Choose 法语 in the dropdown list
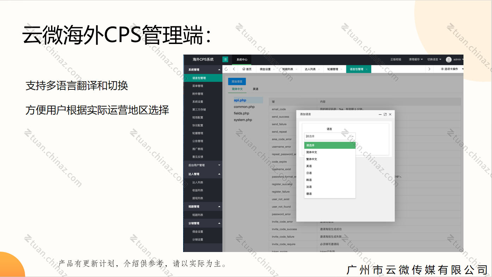492x277 pixels. [330, 187]
